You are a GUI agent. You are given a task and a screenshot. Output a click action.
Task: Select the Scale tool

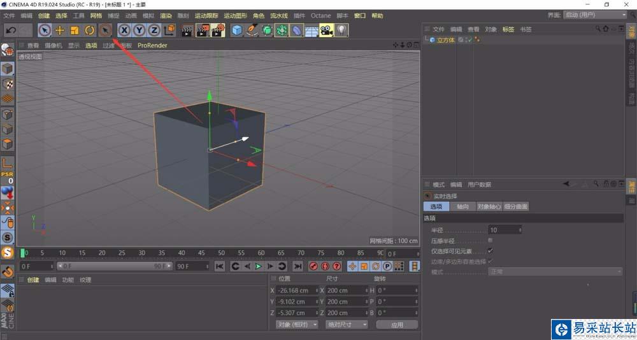point(75,30)
